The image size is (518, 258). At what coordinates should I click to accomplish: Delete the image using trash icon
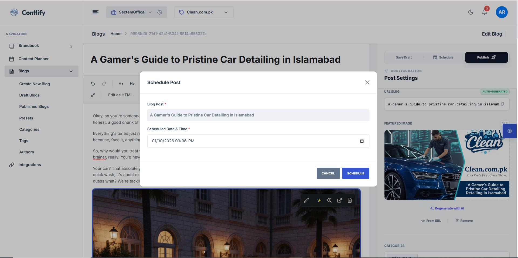pyautogui.click(x=350, y=200)
